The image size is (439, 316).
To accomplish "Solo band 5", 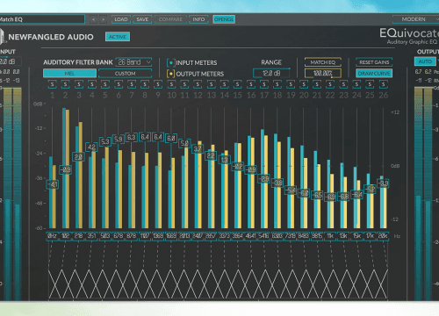I will [x=105, y=84].
